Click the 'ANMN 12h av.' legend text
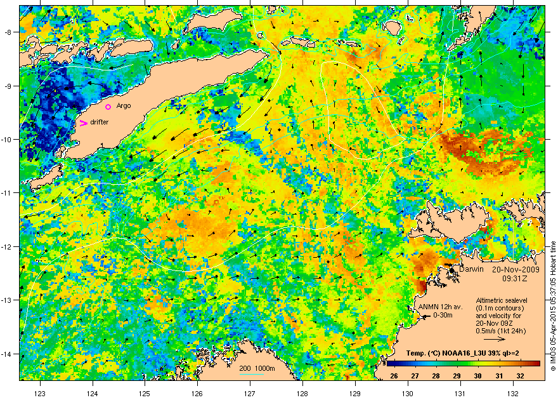This screenshot has width=558, height=400. coord(440,307)
